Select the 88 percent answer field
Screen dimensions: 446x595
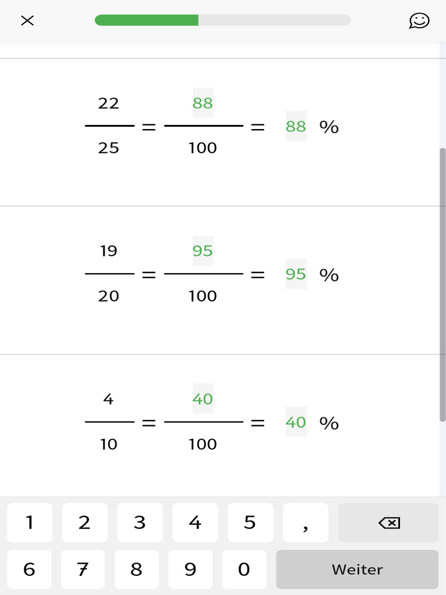pyautogui.click(x=296, y=126)
